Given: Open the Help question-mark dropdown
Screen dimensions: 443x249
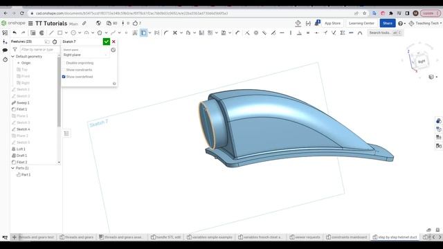Looking at the screenshot, I should (401, 24).
